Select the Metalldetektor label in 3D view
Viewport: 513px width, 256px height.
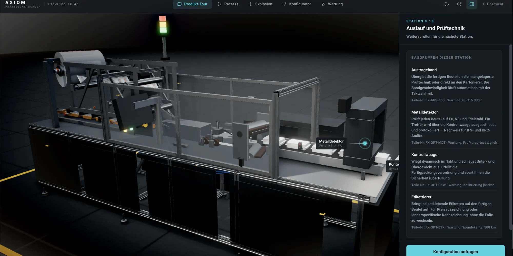click(331, 143)
